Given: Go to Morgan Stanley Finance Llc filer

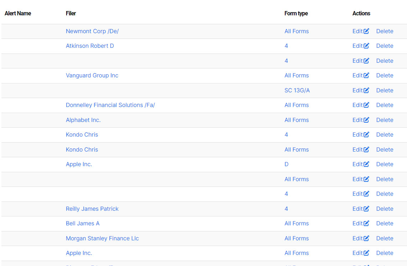Looking at the screenshot, I should [102, 238].
